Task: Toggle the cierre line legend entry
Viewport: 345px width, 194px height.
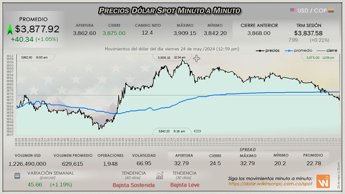Action: [327, 51]
